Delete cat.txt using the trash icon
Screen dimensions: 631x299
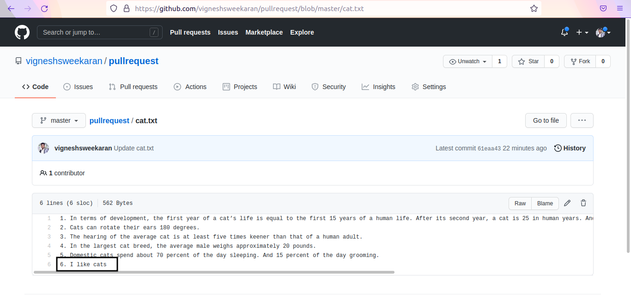(583, 203)
